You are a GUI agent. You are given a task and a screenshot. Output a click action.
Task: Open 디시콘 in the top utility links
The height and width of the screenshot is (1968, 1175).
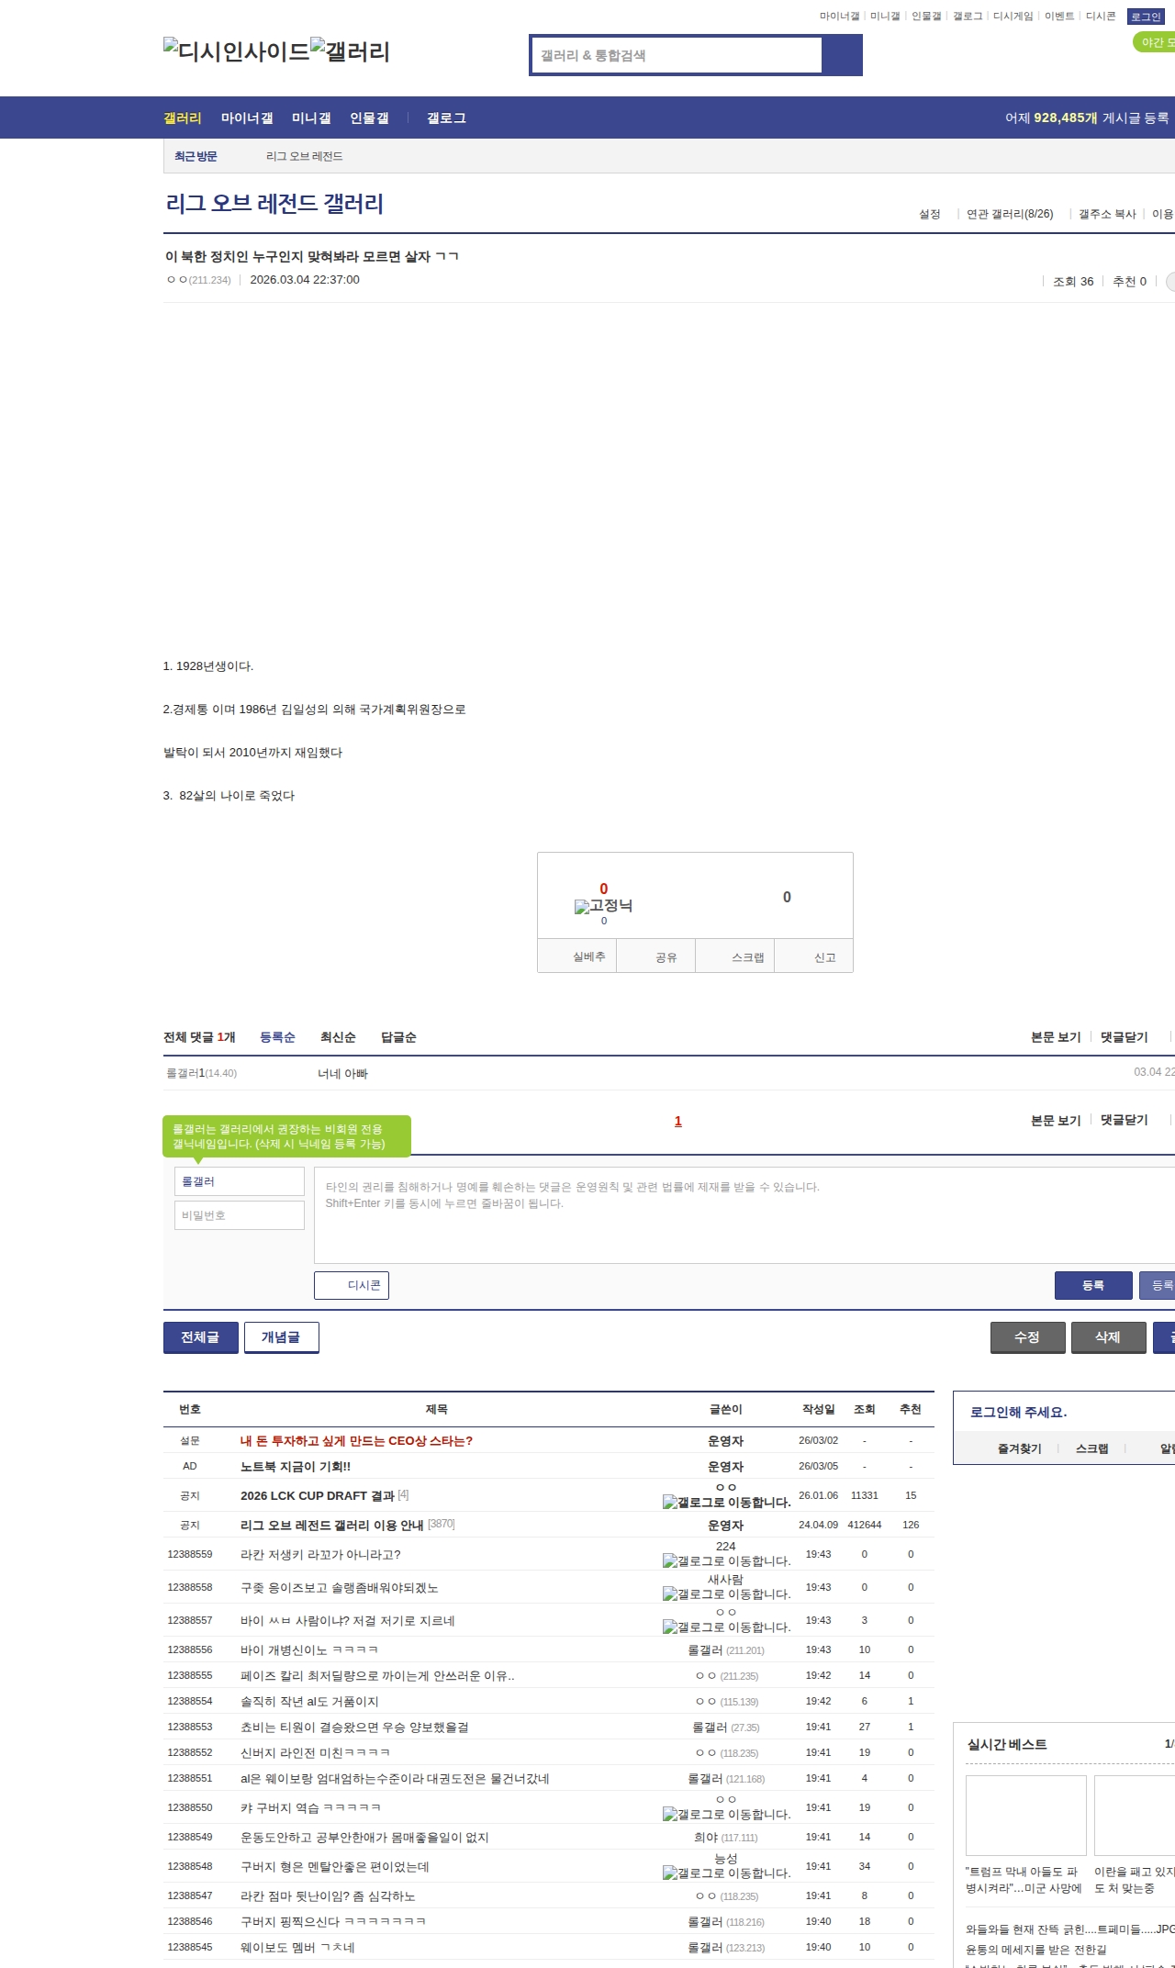click(1101, 16)
